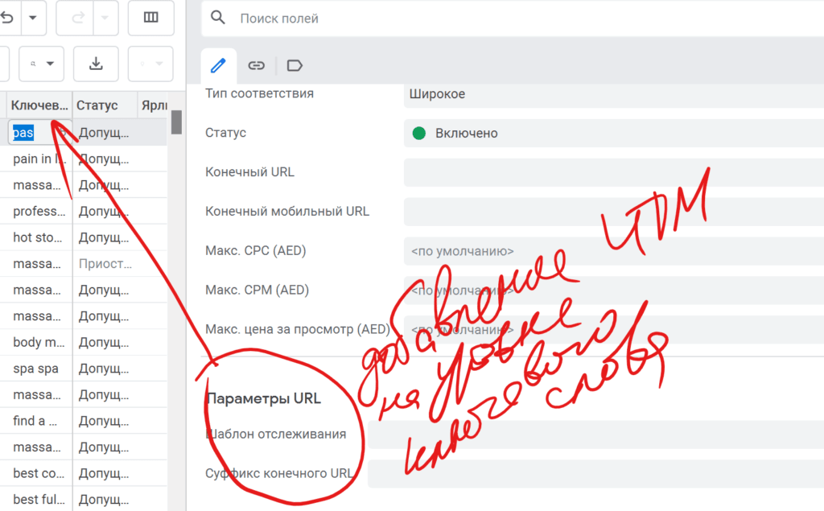Open the redo history dropdown arrow
824x511 pixels.
pyautogui.click(x=105, y=18)
